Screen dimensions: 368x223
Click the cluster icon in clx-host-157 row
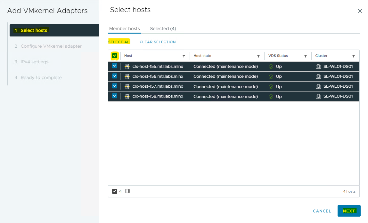[318, 86]
